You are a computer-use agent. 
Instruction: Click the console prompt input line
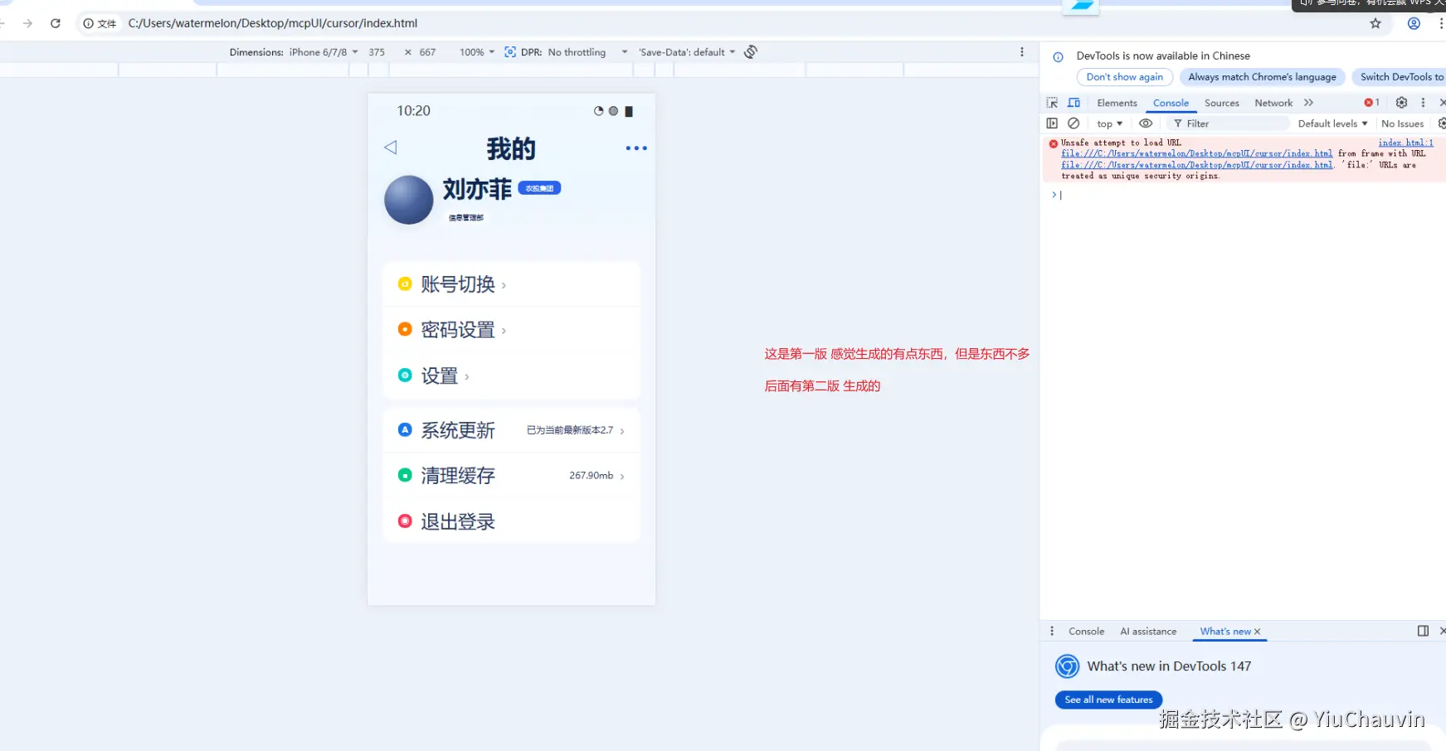[1244, 195]
